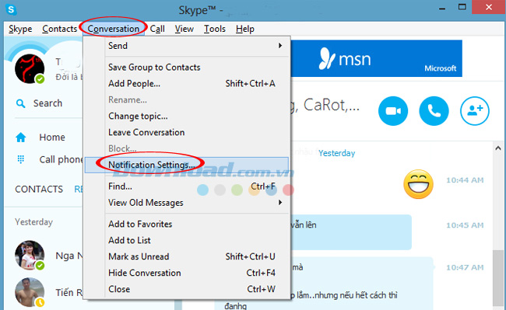
Task: Maximize the Skype window
Action: (462, 7)
